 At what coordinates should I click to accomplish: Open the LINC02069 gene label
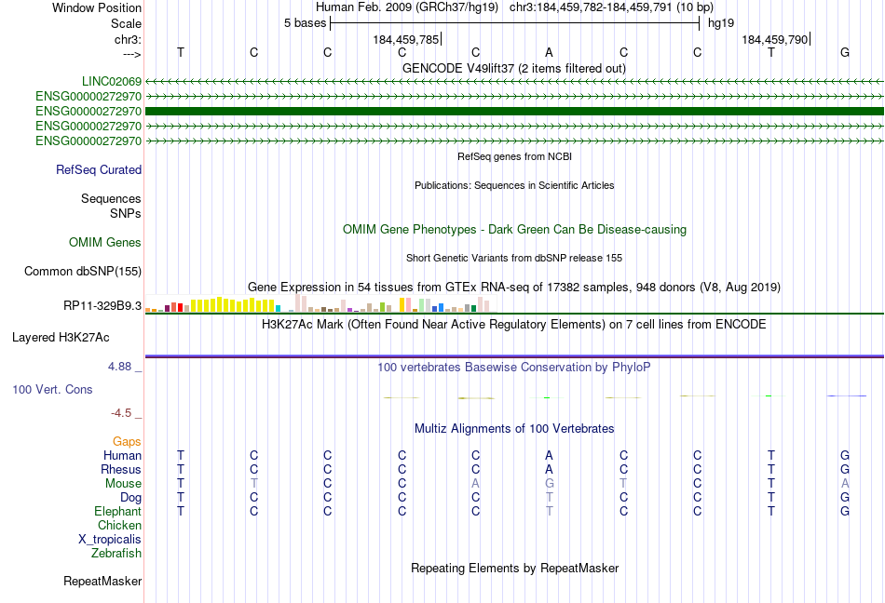[111, 82]
